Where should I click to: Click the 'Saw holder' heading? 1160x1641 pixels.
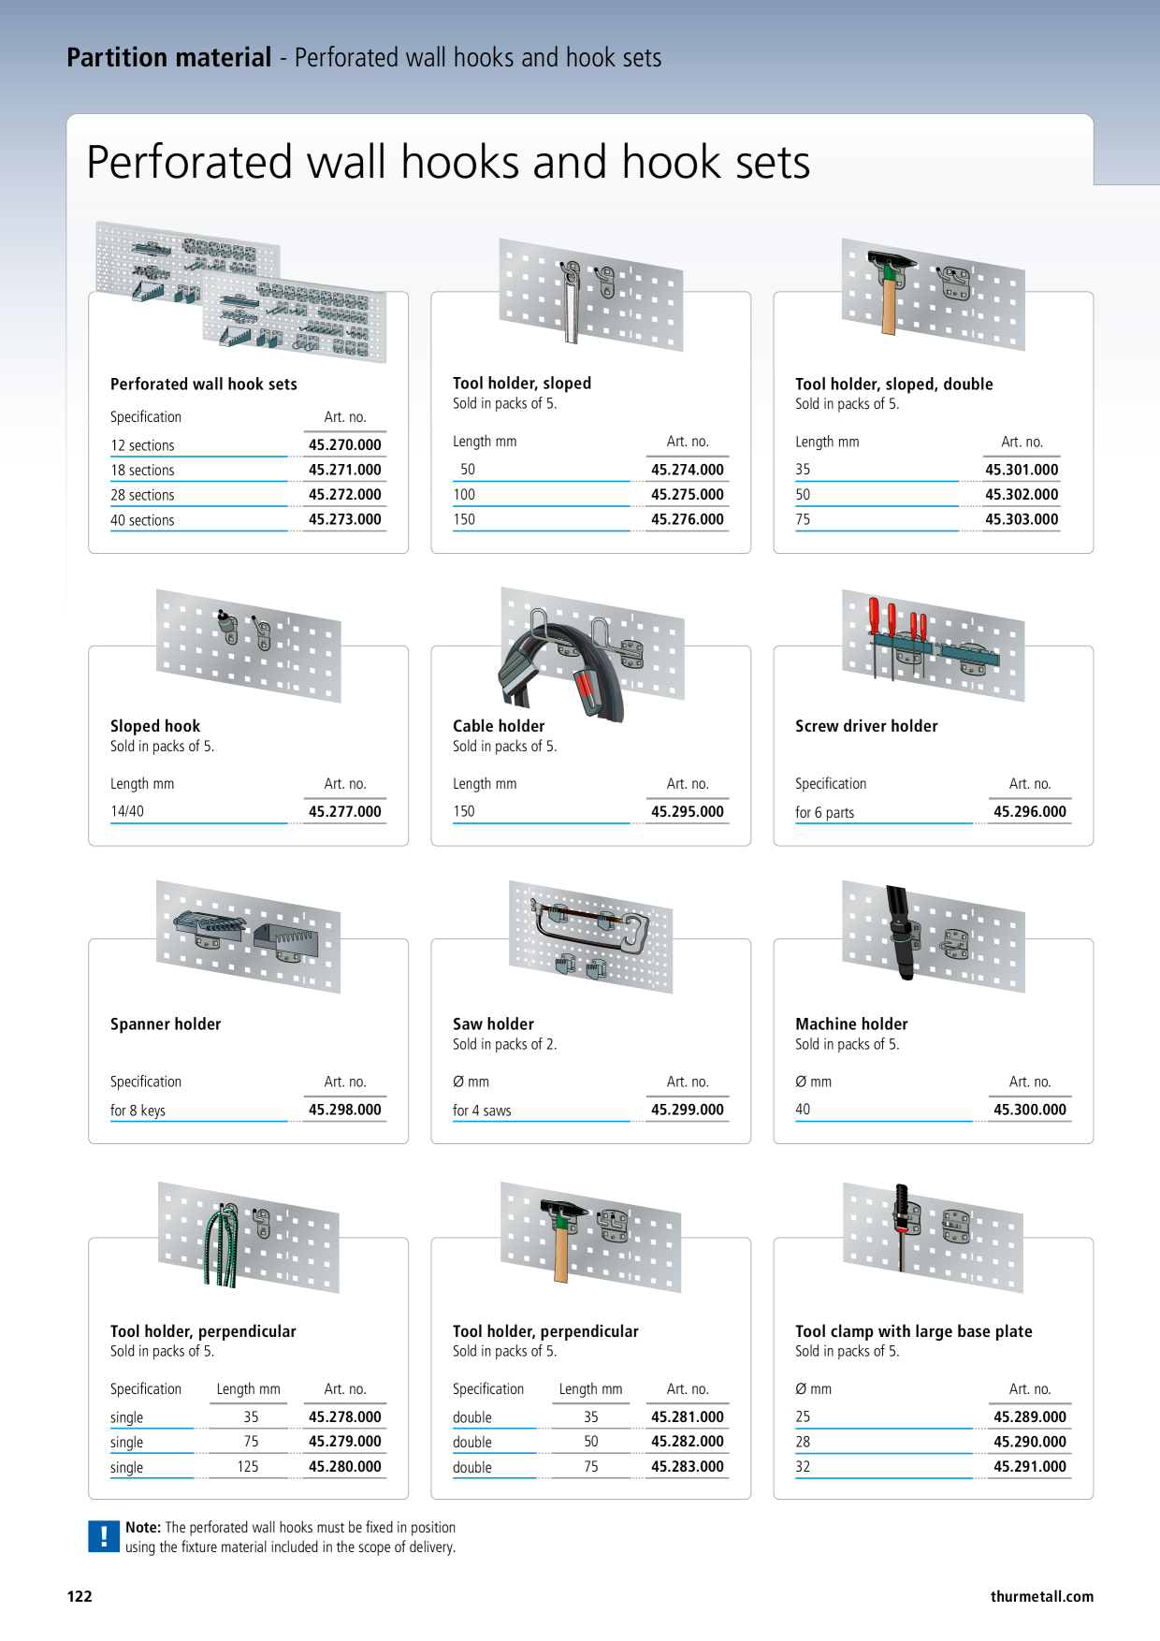tap(493, 1024)
